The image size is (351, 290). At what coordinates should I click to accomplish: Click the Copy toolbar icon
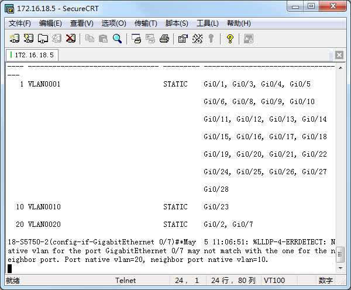[x=90, y=39]
